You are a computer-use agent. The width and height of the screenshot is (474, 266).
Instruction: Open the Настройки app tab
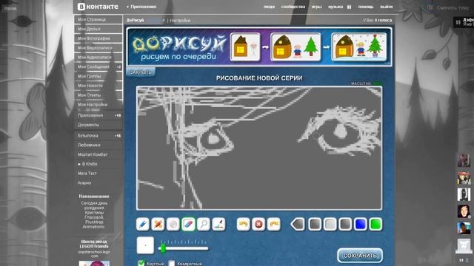tap(180, 21)
